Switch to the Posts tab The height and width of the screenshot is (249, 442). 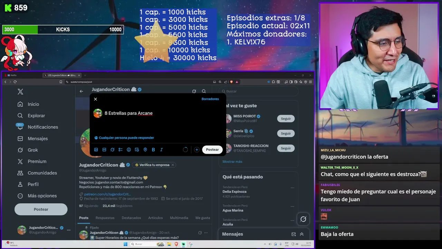click(84, 218)
